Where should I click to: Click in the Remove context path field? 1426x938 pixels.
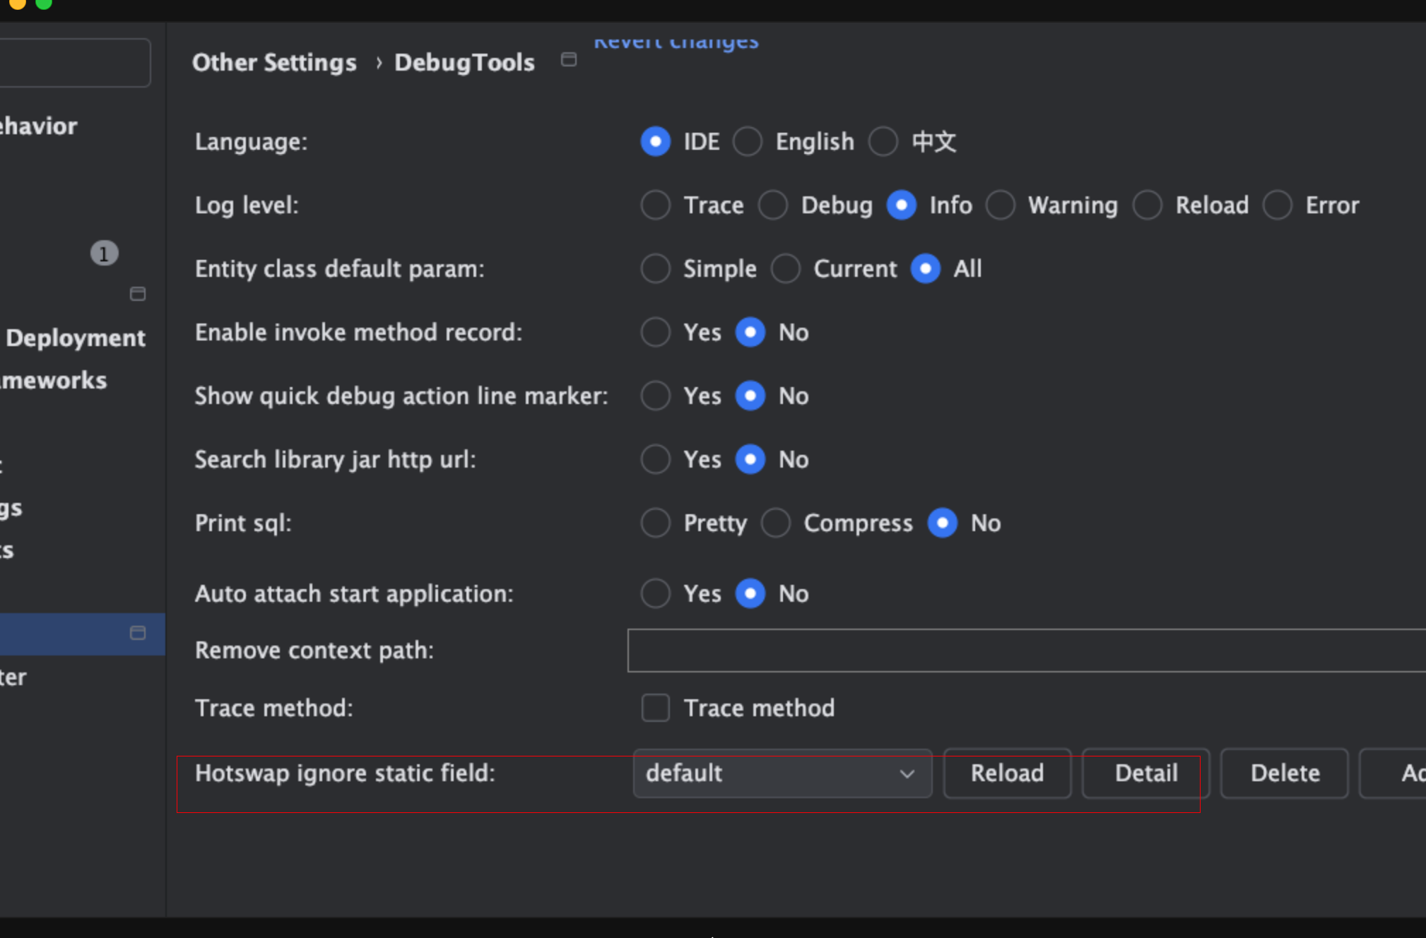click(x=1025, y=651)
